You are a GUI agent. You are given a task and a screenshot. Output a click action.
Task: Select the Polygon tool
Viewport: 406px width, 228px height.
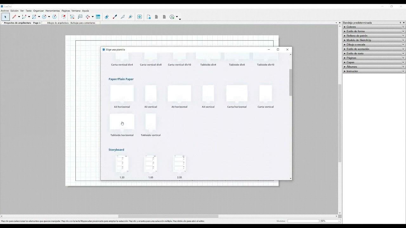(x=55, y=17)
